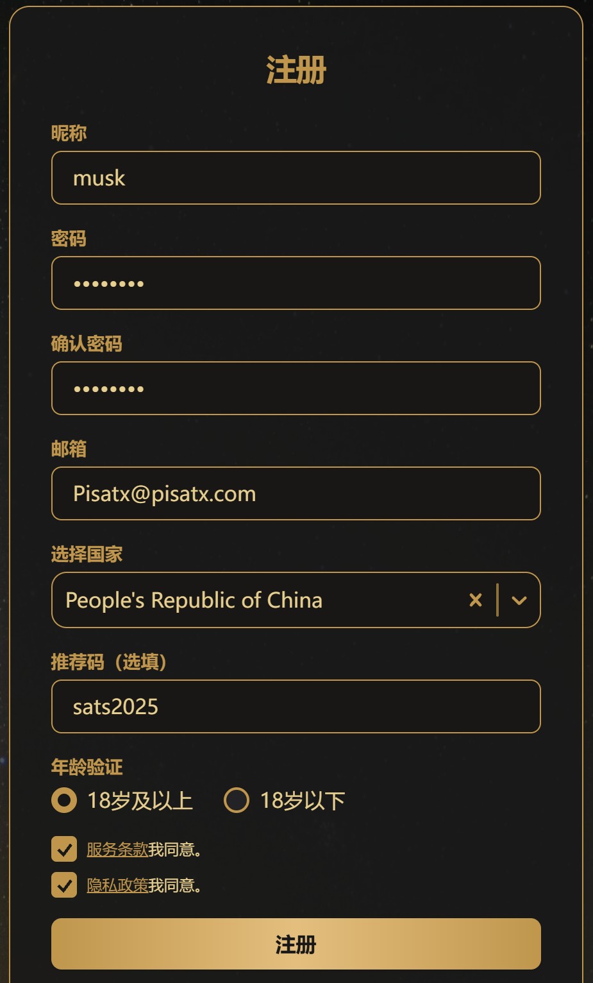Click the 昵称 field label
This screenshot has height=983, width=593.
tap(69, 133)
